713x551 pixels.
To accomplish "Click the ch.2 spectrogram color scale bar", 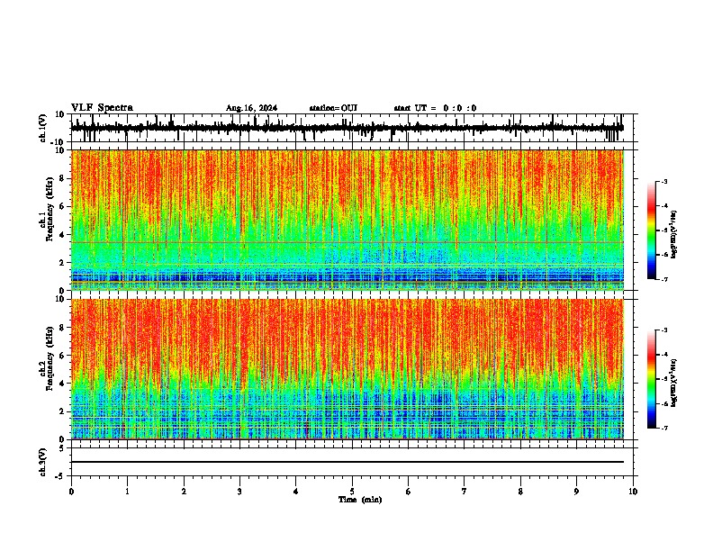I will 651,379.
